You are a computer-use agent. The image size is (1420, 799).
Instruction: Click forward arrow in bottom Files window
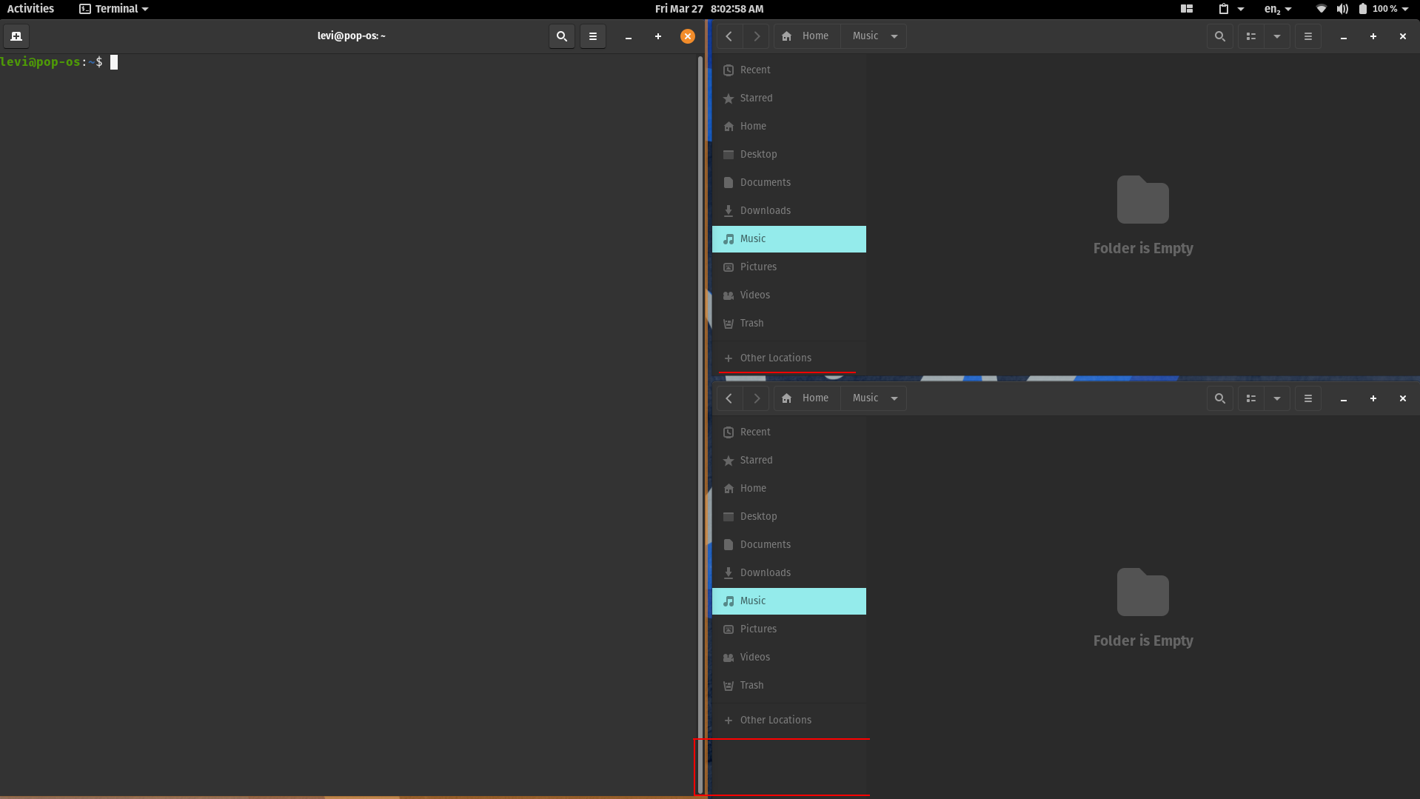756,398
